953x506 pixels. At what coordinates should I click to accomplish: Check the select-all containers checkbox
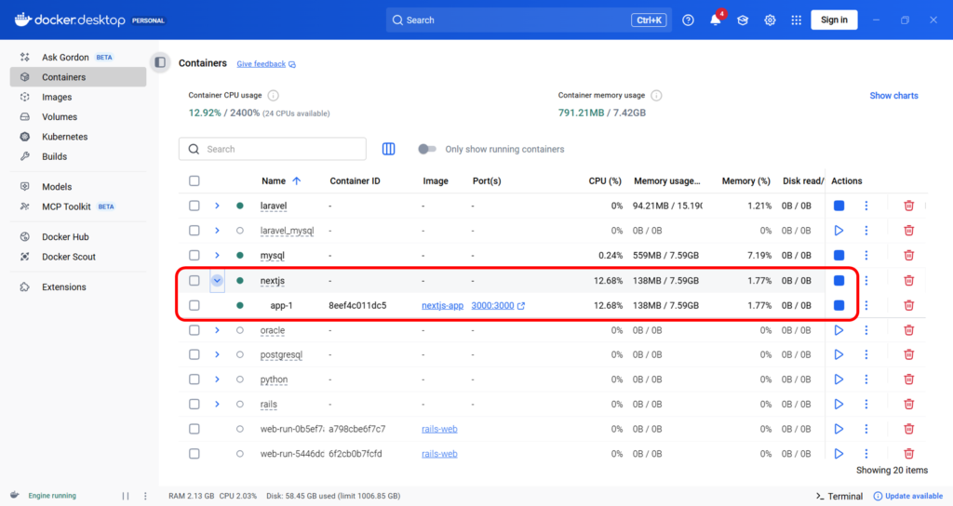[195, 181]
